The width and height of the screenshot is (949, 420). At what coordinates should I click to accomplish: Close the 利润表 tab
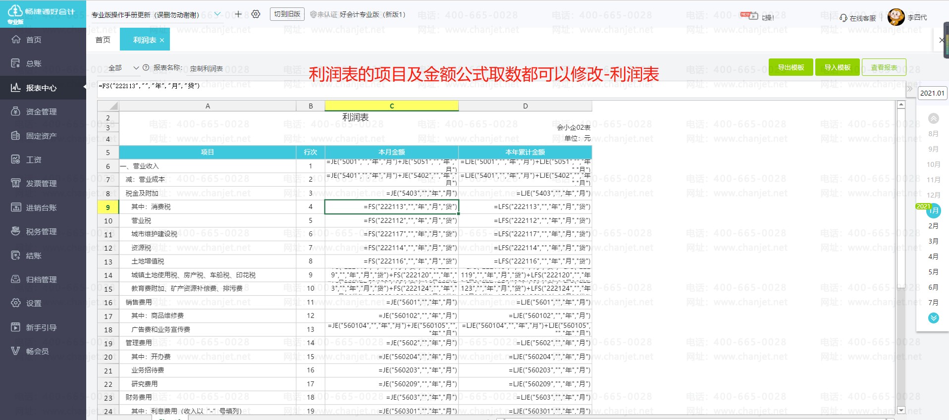tap(162, 40)
